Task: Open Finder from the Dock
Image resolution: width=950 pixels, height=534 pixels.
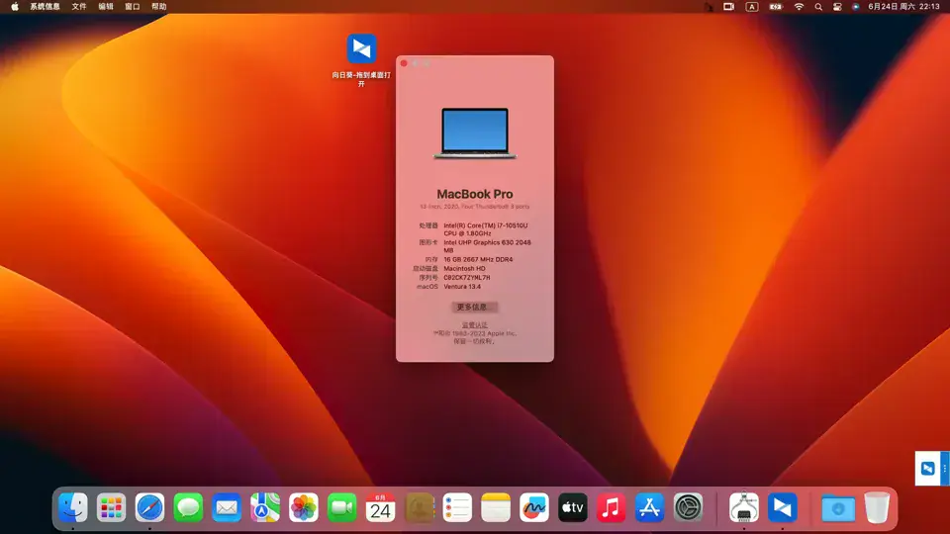Action: [72, 507]
